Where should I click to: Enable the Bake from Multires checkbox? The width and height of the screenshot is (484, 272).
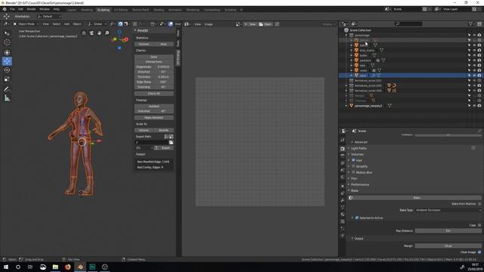(x=479, y=204)
